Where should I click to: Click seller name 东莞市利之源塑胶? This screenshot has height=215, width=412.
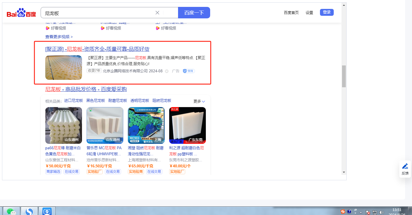(x=186, y=160)
